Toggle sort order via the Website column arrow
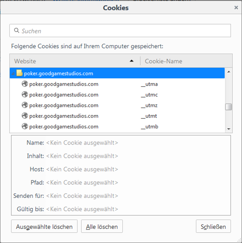242x243 pixels. (x=131, y=61)
